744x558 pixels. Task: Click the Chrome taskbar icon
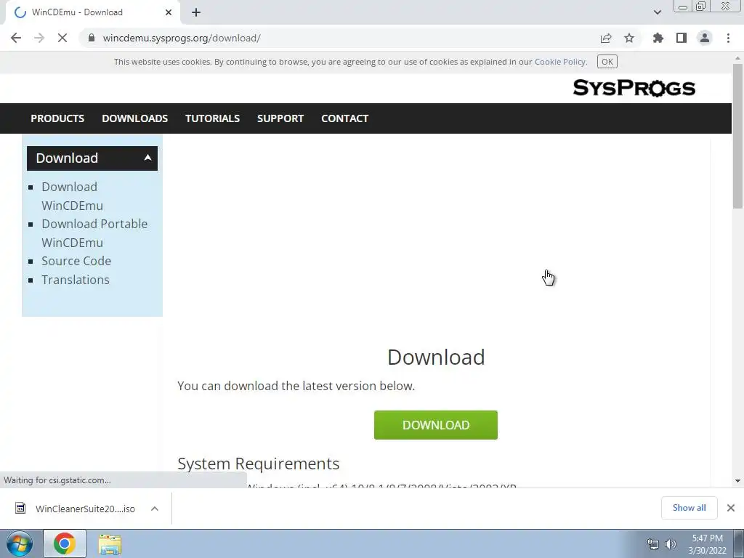coord(65,543)
